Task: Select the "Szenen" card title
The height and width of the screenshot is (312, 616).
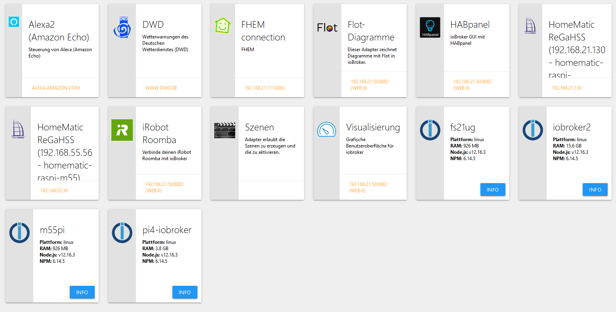Action: 260,127
